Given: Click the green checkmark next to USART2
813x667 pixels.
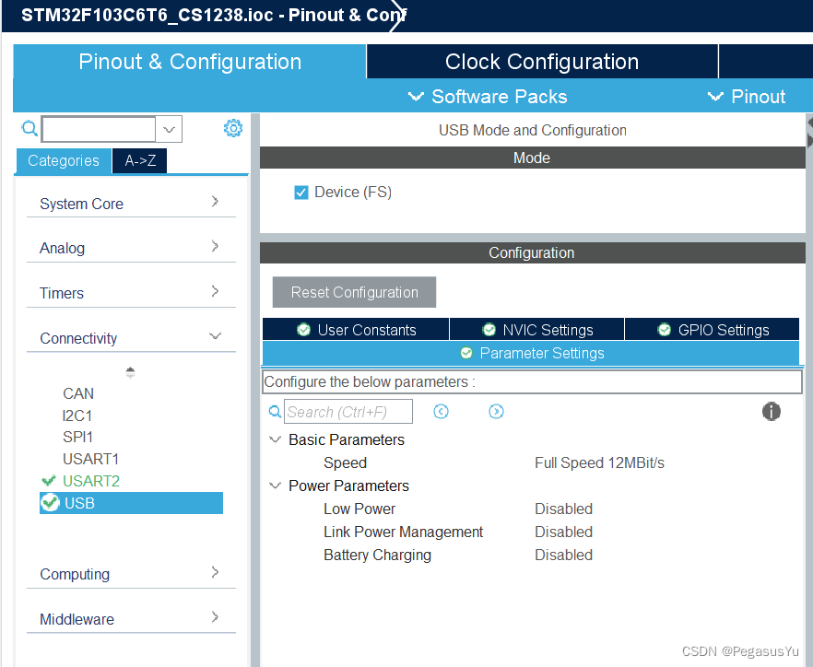Looking at the screenshot, I should [49, 480].
